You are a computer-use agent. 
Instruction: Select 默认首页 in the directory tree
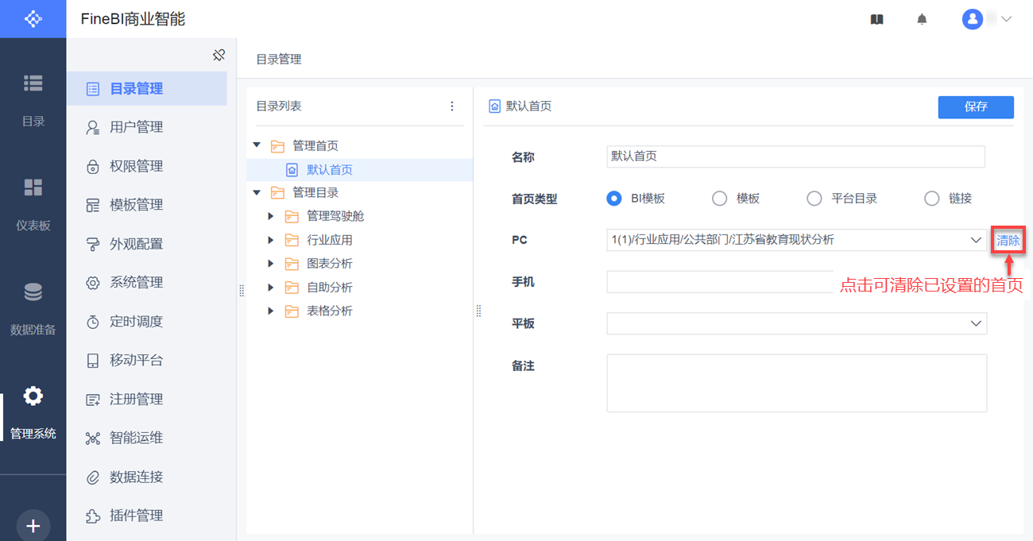pyautogui.click(x=329, y=169)
